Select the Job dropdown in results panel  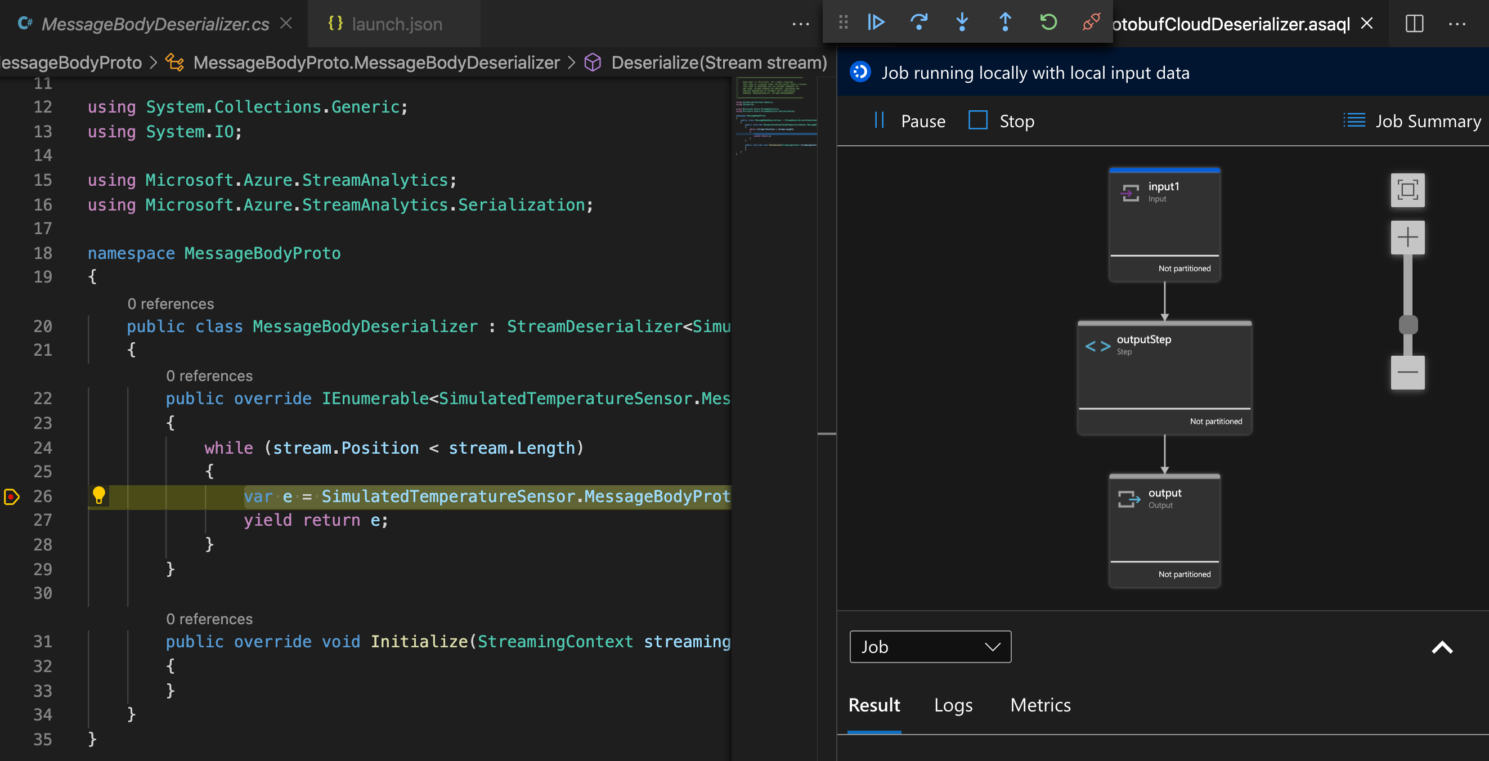[x=927, y=647]
